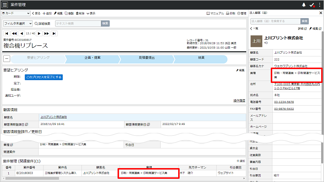Click the 削除 trash button

(80, 13)
